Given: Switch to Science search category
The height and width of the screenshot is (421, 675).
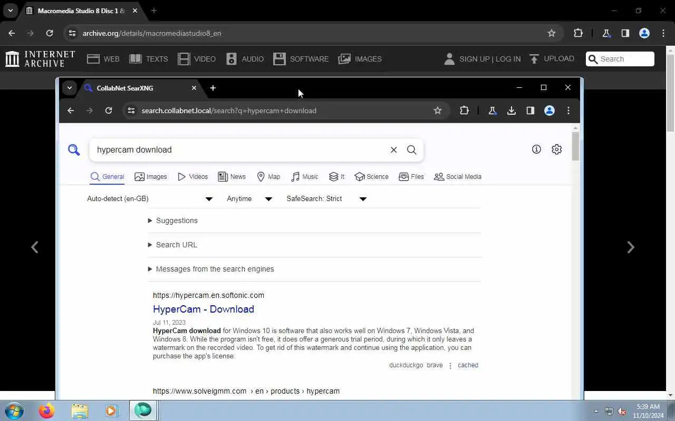Looking at the screenshot, I should pyautogui.click(x=372, y=177).
